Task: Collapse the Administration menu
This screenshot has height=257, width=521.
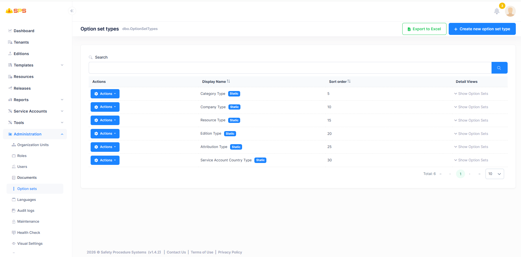Action: click(x=35, y=134)
